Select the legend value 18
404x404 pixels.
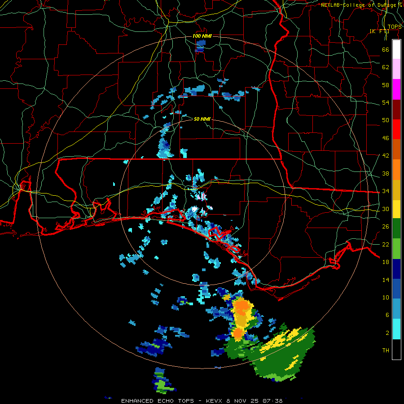click(x=386, y=262)
